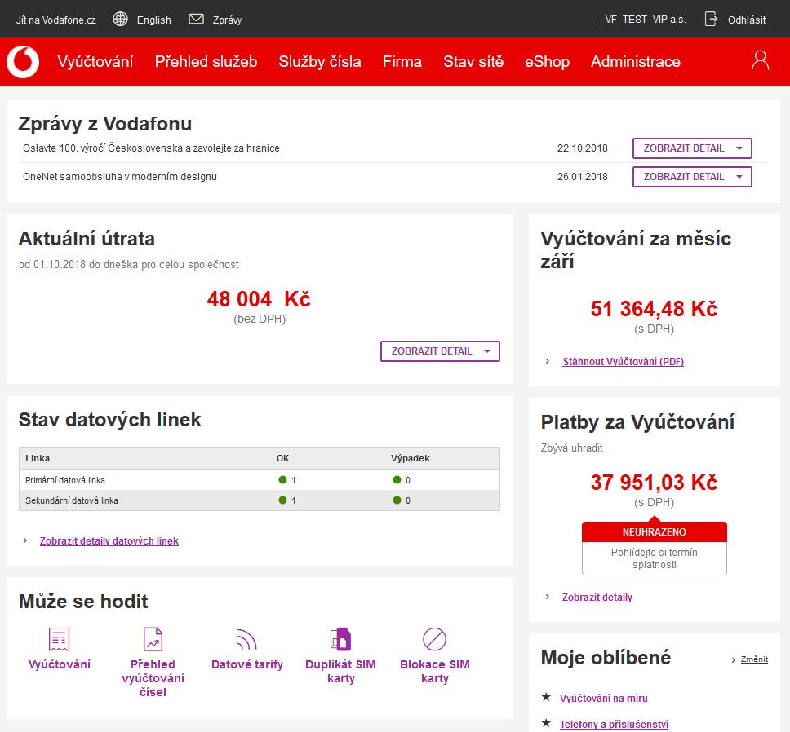Click chevron before Zobrazit detaily payments link
This screenshot has height=732, width=790.
[x=548, y=598]
